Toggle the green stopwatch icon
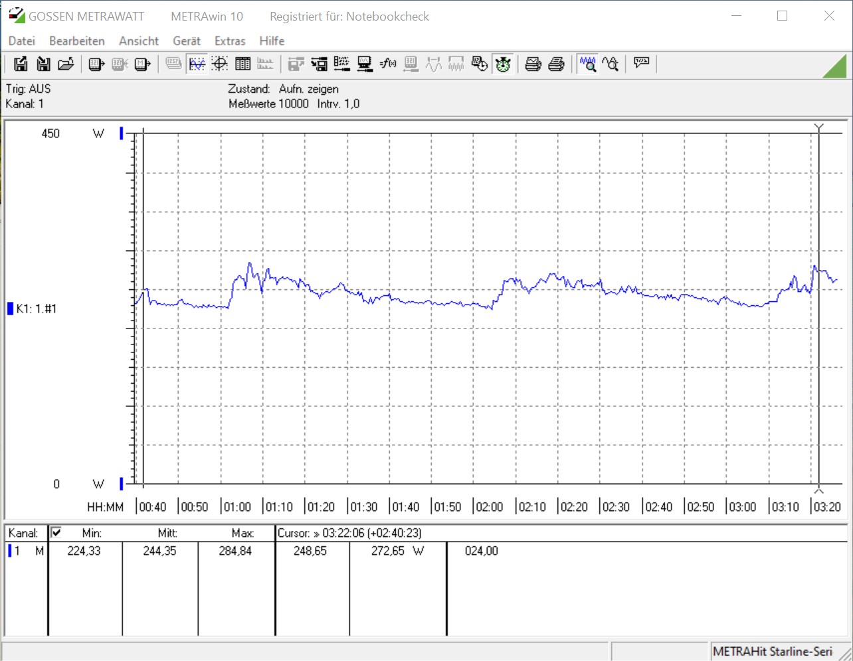This screenshot has width=853, height=661. [x=503, y=64]
